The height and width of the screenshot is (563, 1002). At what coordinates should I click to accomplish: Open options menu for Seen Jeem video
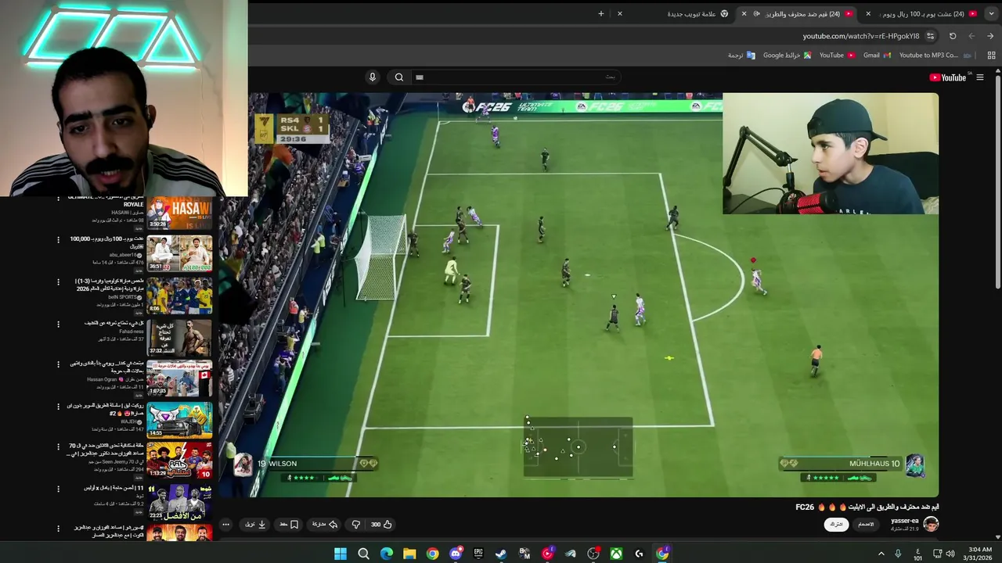coord(58,447)
